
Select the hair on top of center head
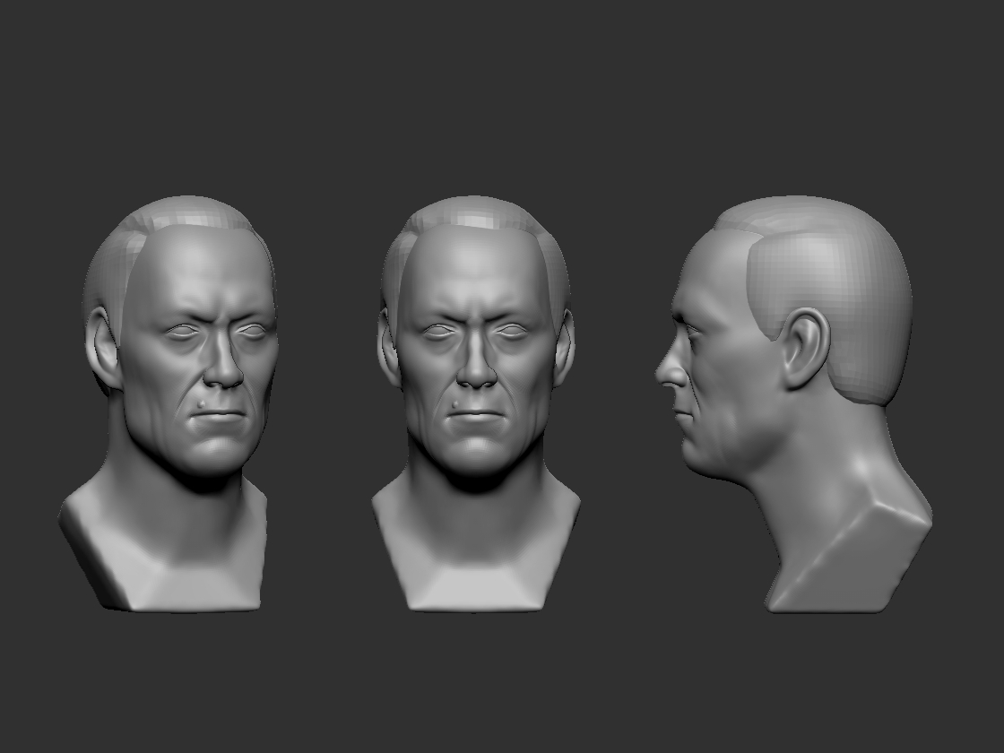tap(475, 212)
